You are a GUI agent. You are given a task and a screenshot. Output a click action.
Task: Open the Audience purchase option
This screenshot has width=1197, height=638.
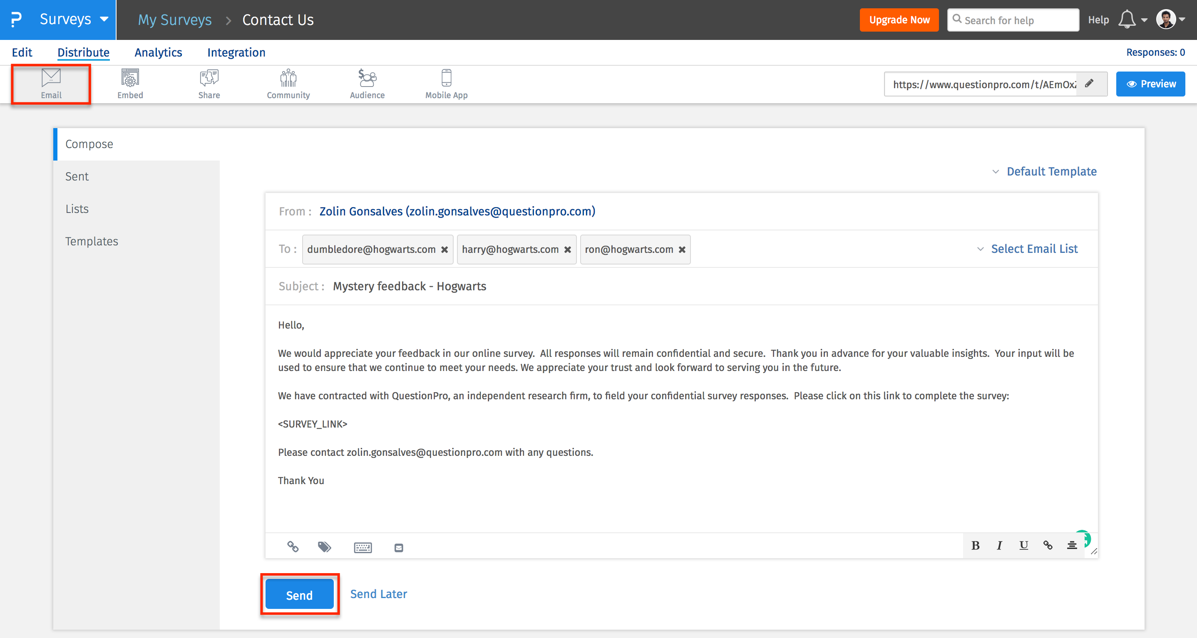[367, 84]
